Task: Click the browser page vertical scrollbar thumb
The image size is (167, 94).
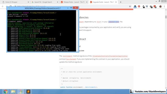Action: click(166, 17)
